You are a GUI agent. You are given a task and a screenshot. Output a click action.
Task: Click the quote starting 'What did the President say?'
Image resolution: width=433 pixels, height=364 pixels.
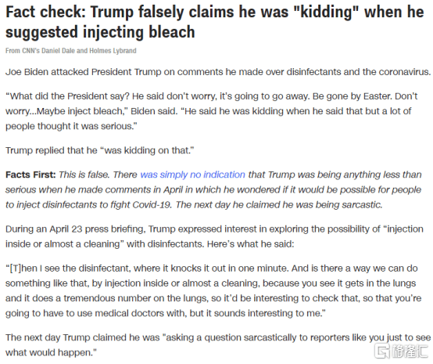[x=212, y=111]
